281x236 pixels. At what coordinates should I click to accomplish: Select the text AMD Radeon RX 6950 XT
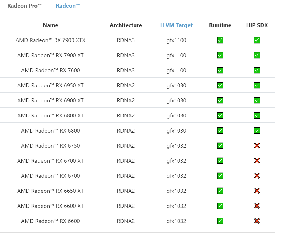click(x=51, y=86)
